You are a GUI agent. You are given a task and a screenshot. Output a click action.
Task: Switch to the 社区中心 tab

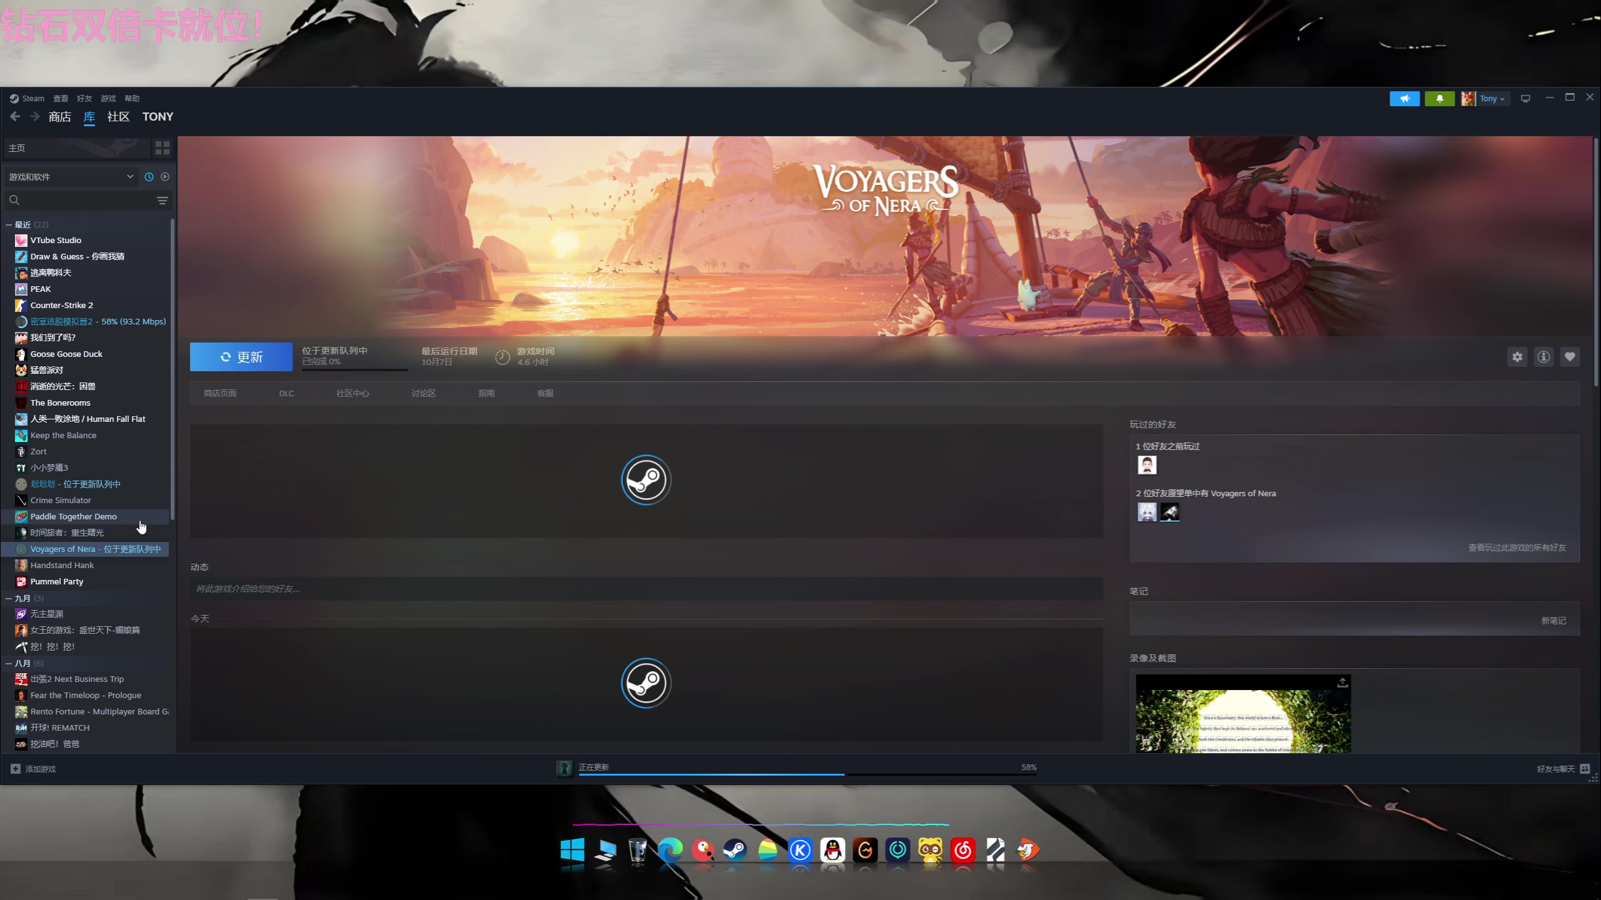tap(353, 393)
